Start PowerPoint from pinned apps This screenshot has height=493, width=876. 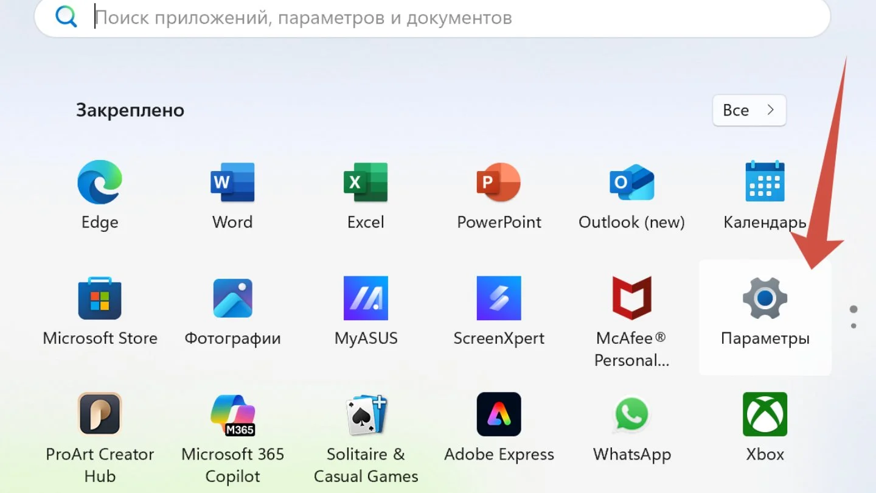pyautogui.click(x=499, y=182)
